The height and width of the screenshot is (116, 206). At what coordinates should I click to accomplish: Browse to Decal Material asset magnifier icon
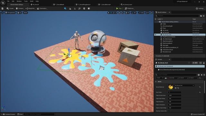[178, 88]
